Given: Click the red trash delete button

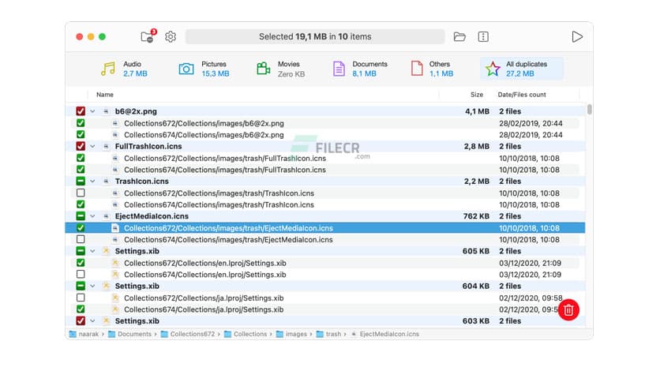Looking at the screenshot, I should click(568, 310).
